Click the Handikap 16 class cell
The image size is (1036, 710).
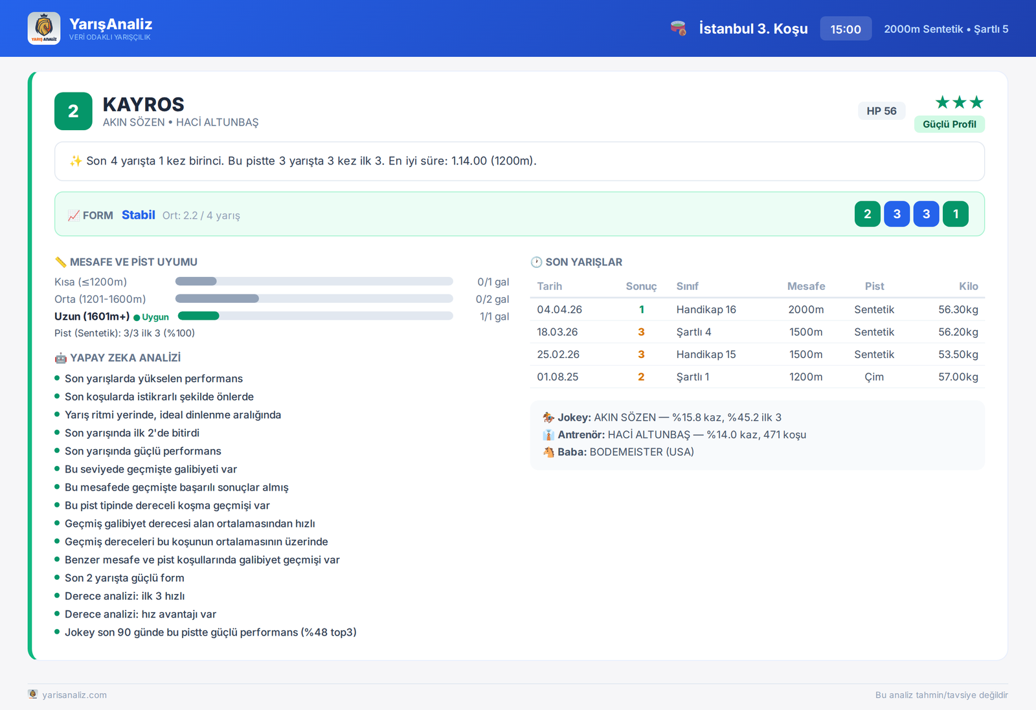pos(706,309)
